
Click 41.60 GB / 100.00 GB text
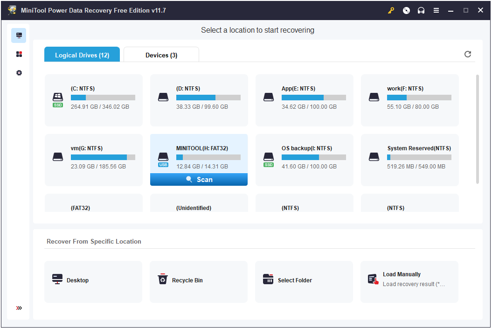click(309, 167)
